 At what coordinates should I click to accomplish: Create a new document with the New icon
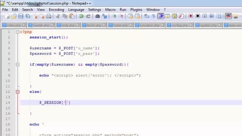pos(7,16)
